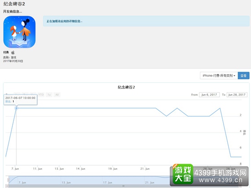251x188 pixels.
Task: Open the 开发商信息 developer info link
Action: (12, 11)
